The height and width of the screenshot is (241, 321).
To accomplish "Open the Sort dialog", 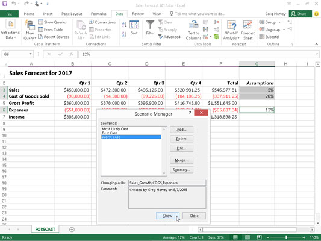I will (x=134, y=28).
